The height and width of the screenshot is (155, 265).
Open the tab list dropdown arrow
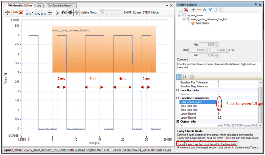167,6
